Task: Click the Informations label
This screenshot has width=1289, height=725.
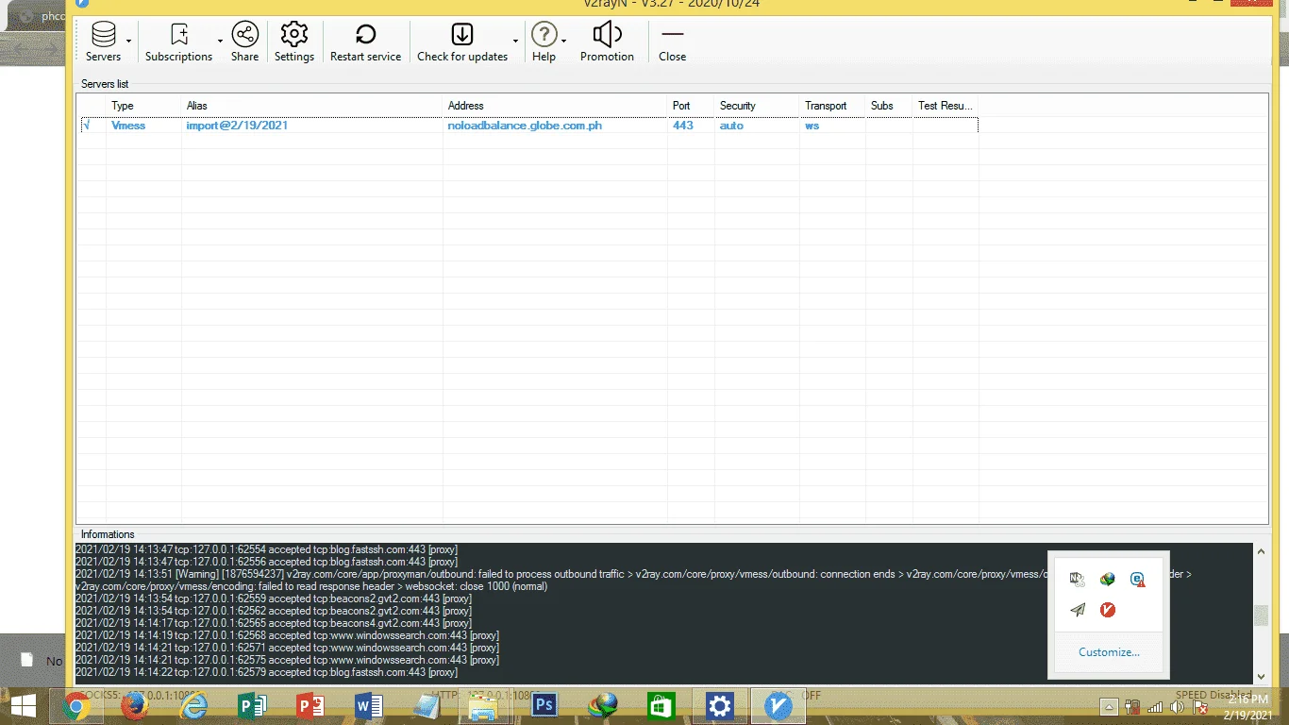Action: (x=108, y=534)
